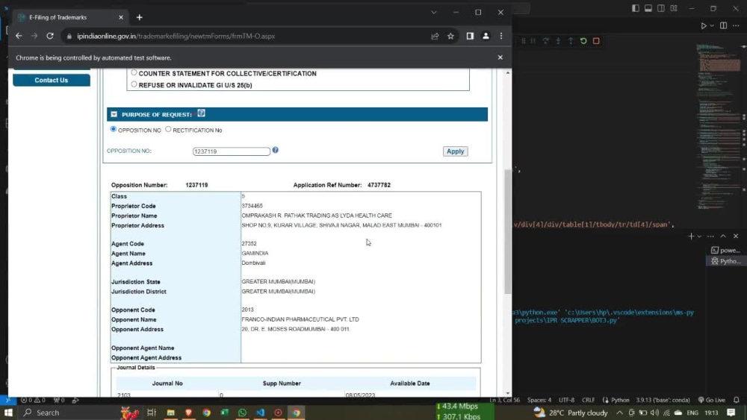This screenshot has width=747, height=420.
Task: Add a new terminal in VS Code panel
Action: 691,236
